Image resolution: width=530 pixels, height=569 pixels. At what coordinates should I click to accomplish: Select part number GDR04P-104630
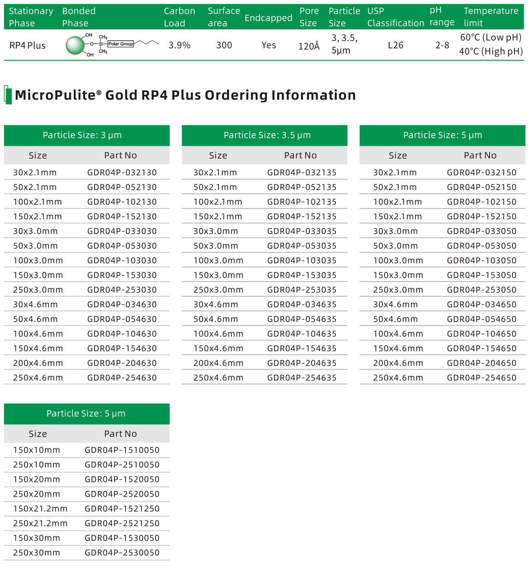[122, 334]
